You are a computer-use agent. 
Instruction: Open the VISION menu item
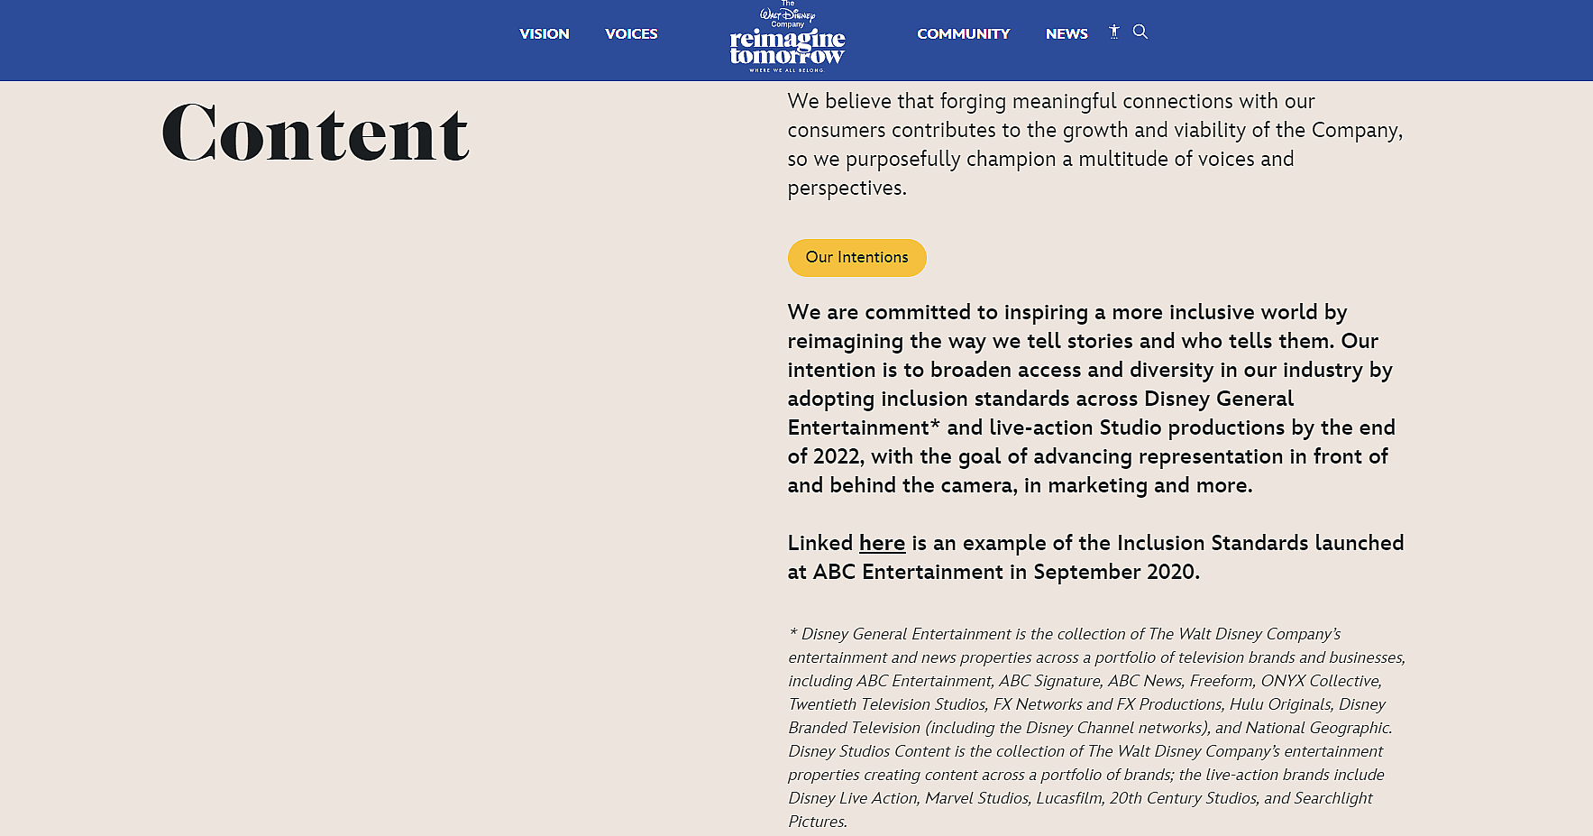pyautogui.click(x=544, y=34)
